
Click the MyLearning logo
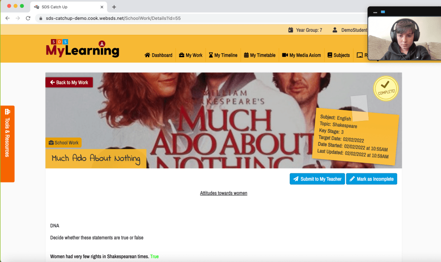click(x=82, y=49)
